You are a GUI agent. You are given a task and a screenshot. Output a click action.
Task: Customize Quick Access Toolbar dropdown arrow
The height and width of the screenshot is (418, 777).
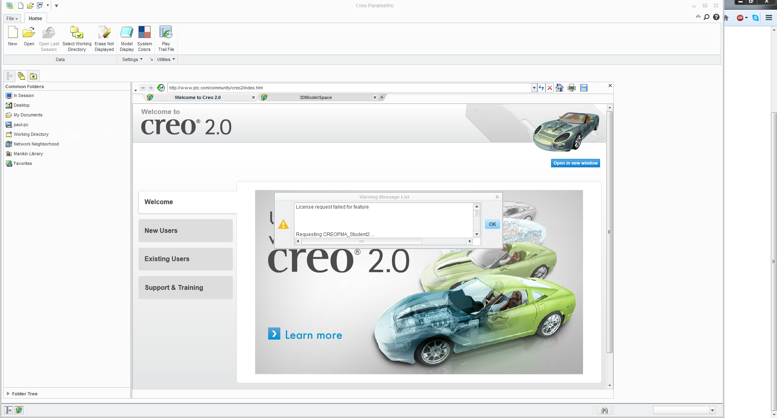pos(56,6)
